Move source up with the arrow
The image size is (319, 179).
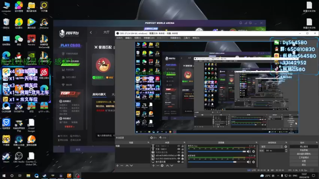click(167, 165)
